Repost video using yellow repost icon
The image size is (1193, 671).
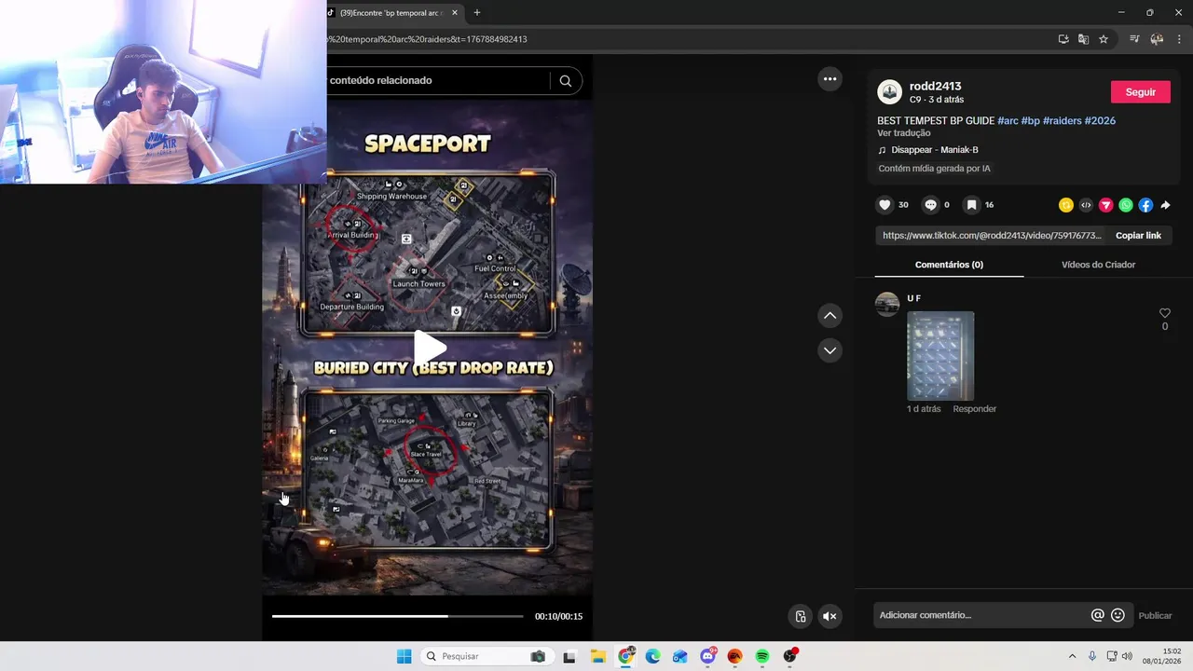[1066, 205]
